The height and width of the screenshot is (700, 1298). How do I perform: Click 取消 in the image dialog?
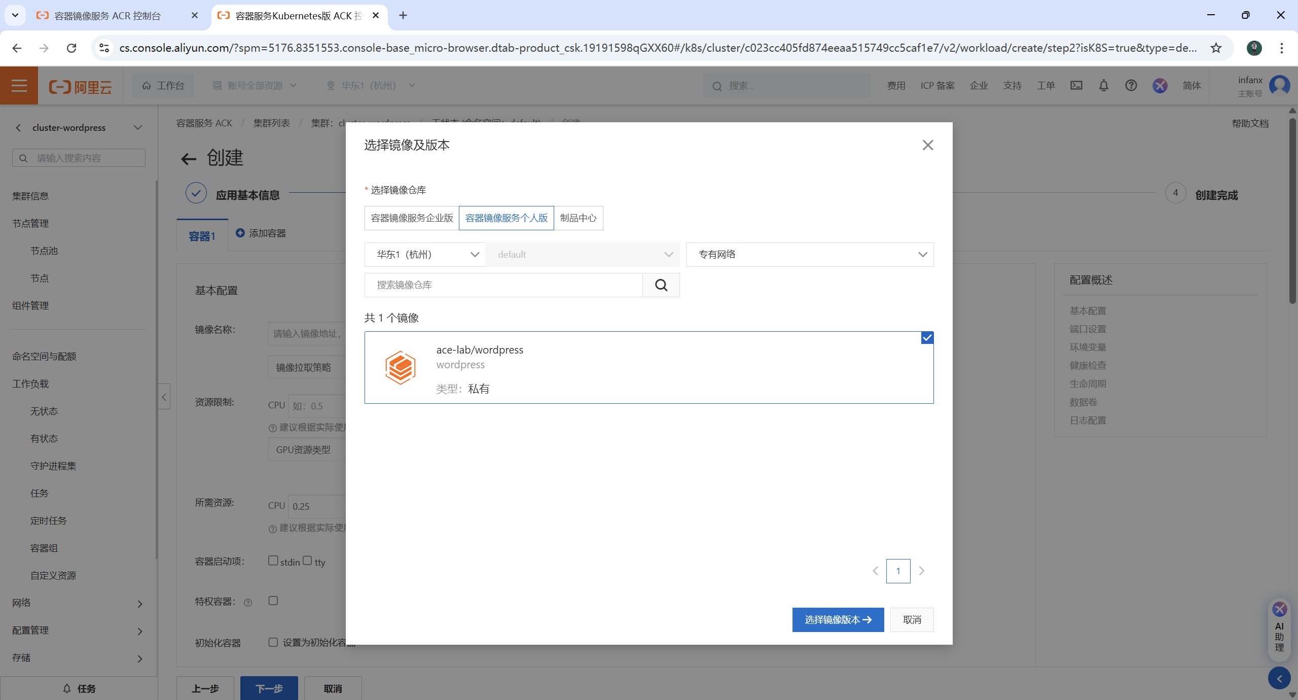click(912, 620)
